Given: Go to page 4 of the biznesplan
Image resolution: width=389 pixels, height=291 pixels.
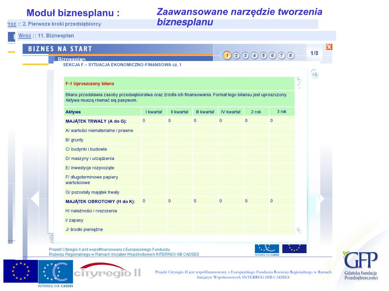Looking at the screenshot, I should click(254, 55).
